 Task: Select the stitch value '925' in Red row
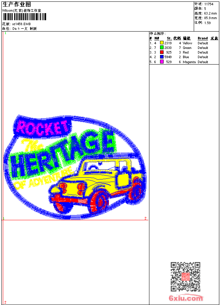click(x=169, y=52)
